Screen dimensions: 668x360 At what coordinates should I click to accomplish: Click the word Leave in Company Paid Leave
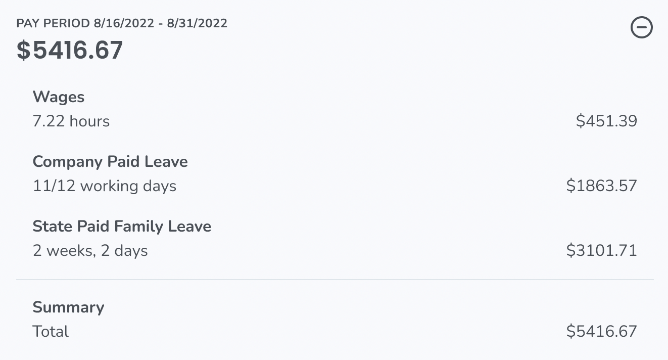click(x=166, y=161)
